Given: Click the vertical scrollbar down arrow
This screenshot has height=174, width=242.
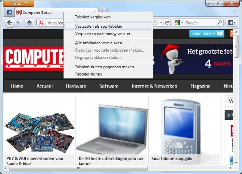Looking at the screenshot, I should pos(236,163).
